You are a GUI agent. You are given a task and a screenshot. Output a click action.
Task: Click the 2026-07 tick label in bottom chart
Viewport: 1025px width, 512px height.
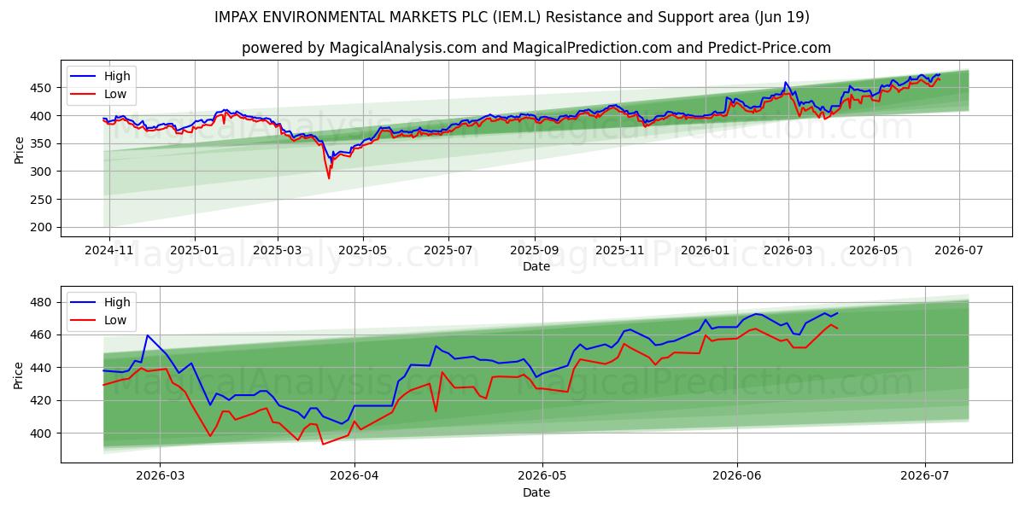tap(926, 477)
